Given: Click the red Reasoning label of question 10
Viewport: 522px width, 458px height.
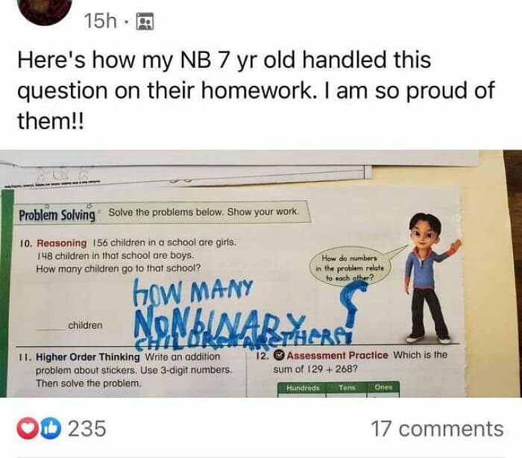Looking at the screenshot, I should pyautogui.click(x=62, y=243).
